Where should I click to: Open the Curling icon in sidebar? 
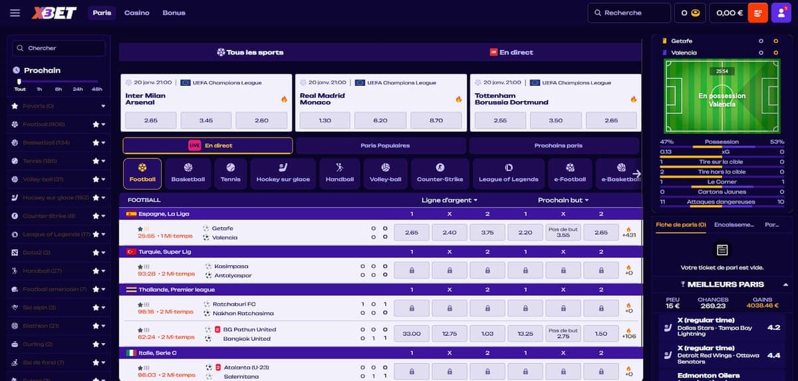(15, 344)
